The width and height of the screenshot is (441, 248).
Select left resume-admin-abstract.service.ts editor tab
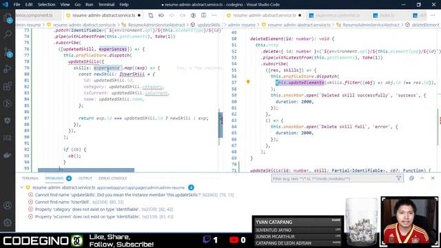coord(103,15)
